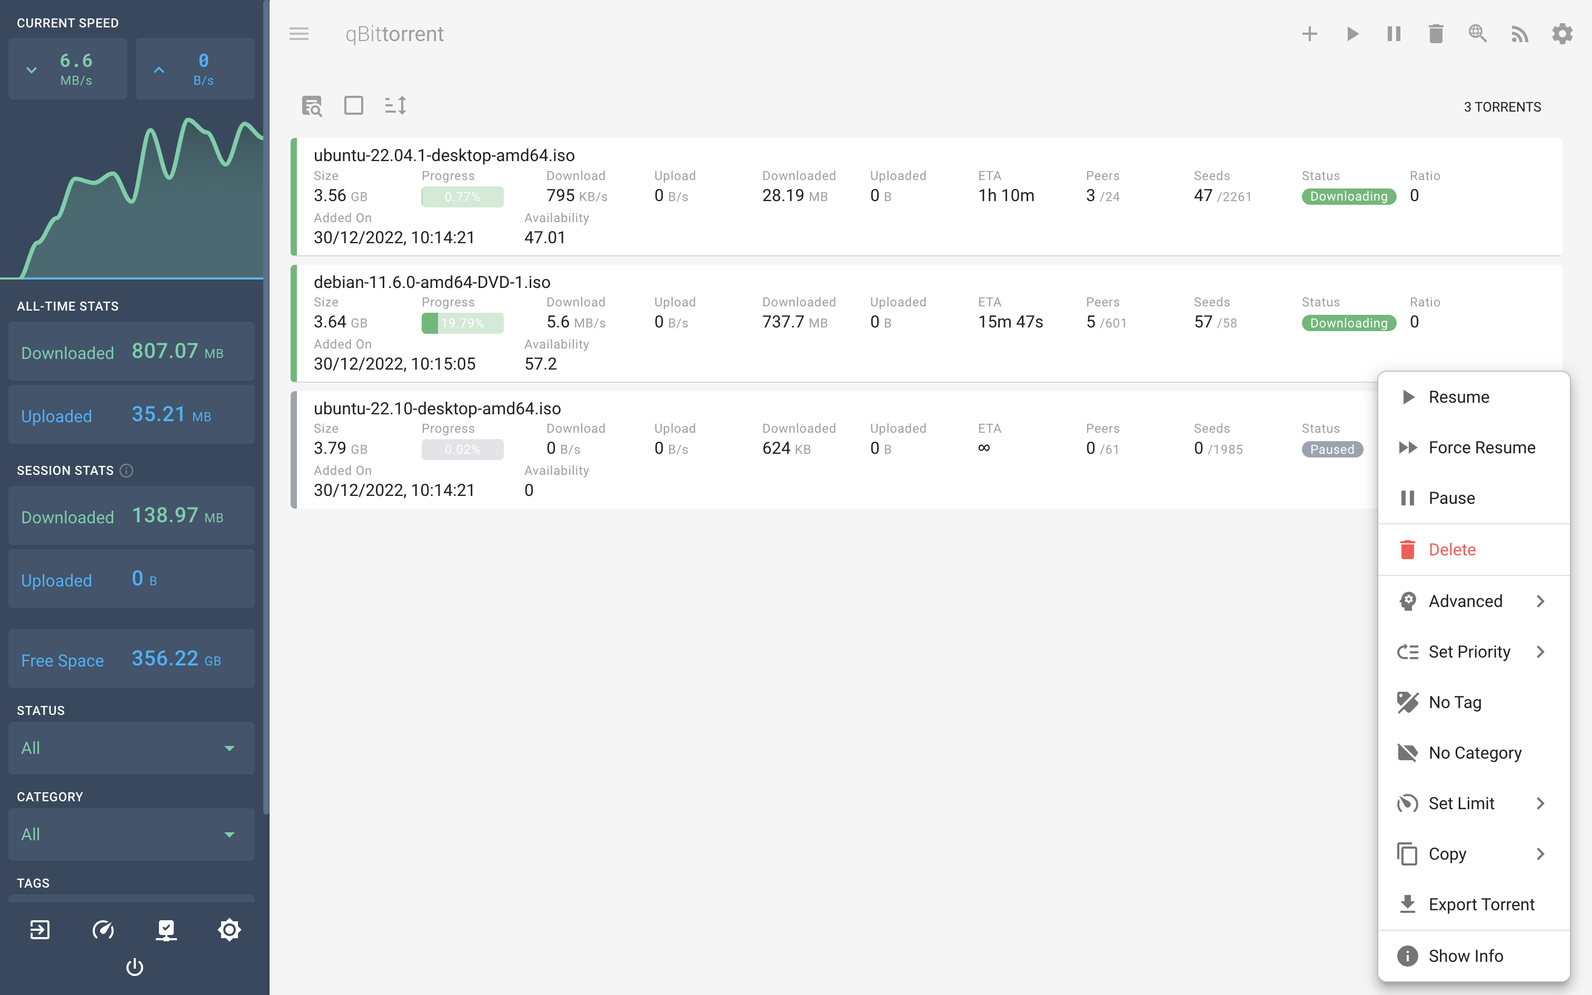Toggle dark mode sun icon in sidebar
Image resolution: width=1592 pixels, height=995 pixels.
tap(229, 929)
